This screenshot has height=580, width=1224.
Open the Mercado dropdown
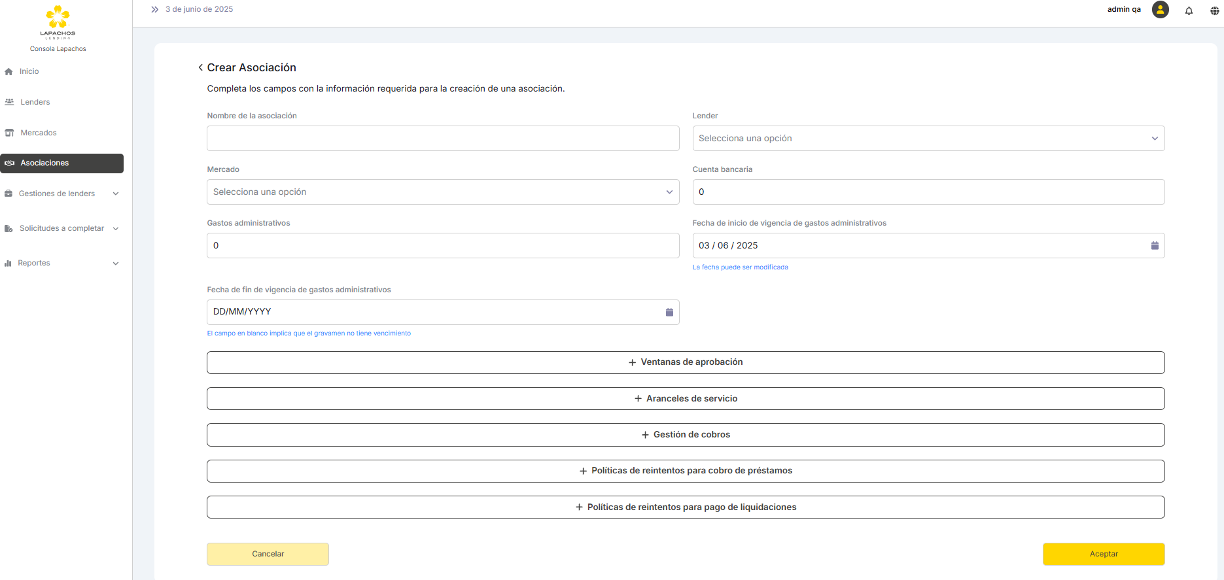pos(442,192)
